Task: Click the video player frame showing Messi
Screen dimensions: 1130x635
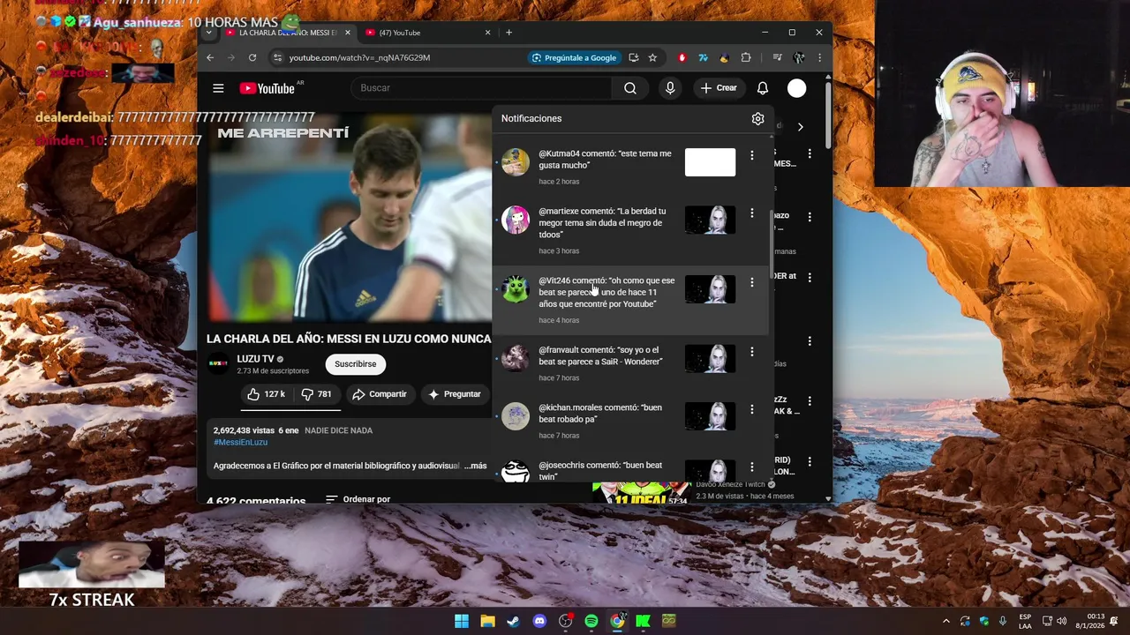Action: tap(350, 218)
